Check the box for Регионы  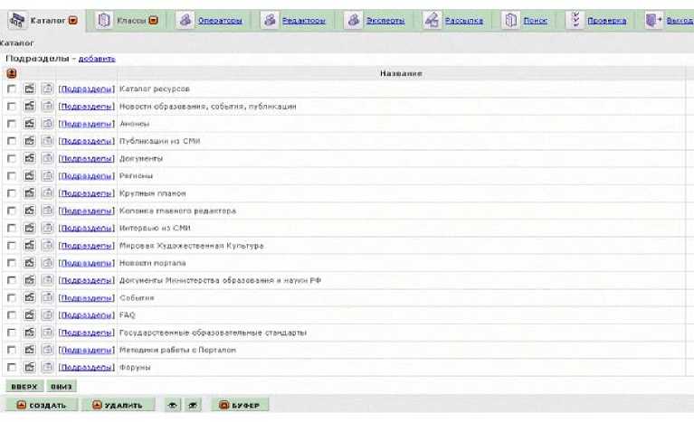12,176
